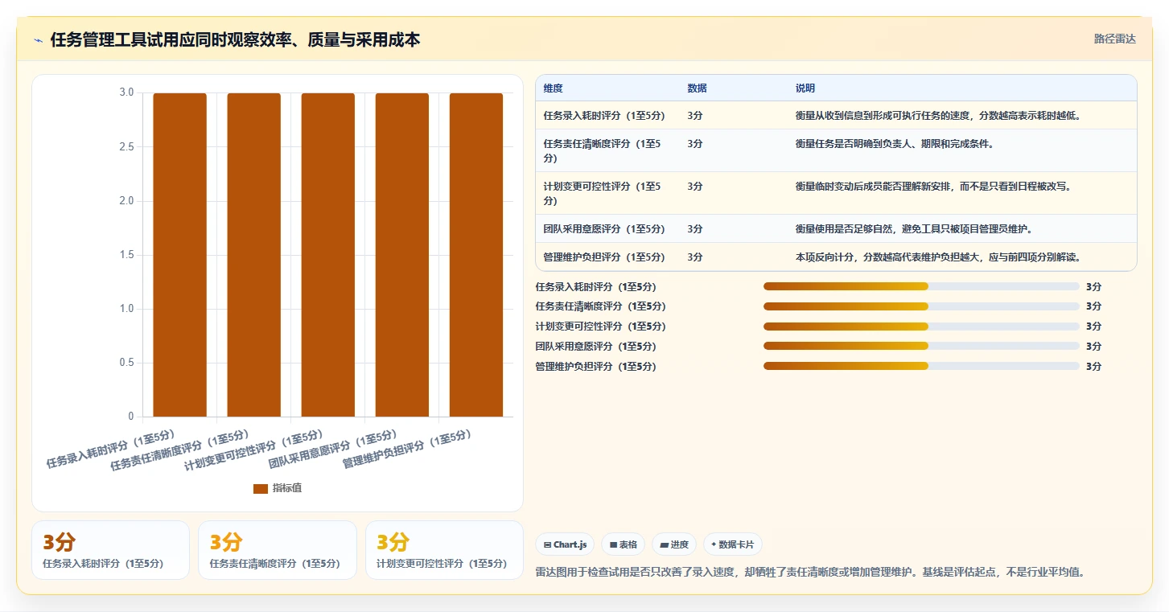Click the 计划变更可控性评分 chart bar
The height and width of the screenshot is (612, 1169).
(x=328, y=255)
